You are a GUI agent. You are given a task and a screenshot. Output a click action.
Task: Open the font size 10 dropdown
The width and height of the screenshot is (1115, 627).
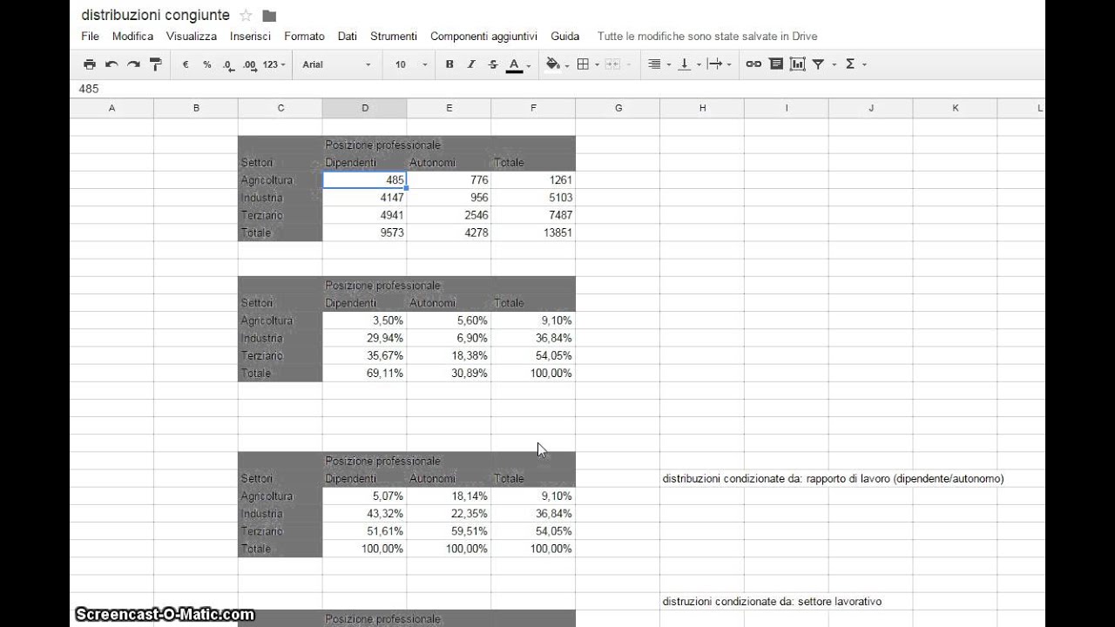(411, 64)
